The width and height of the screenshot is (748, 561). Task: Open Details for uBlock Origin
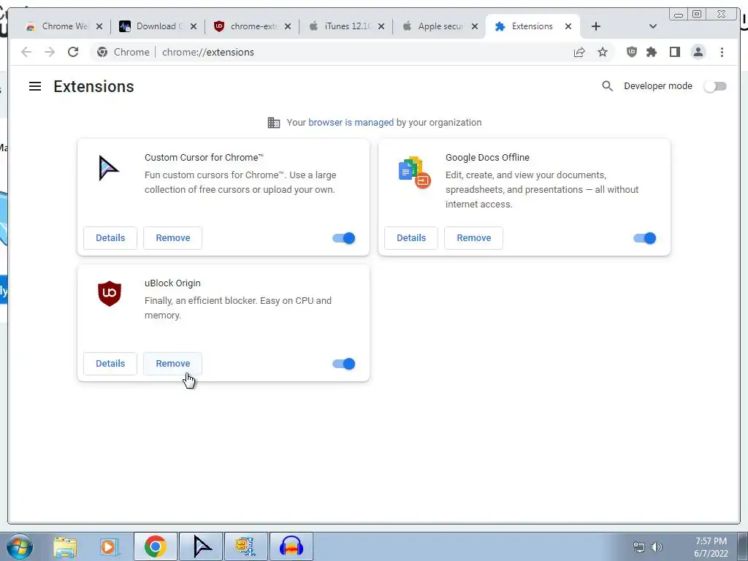[x=110, y=363]
